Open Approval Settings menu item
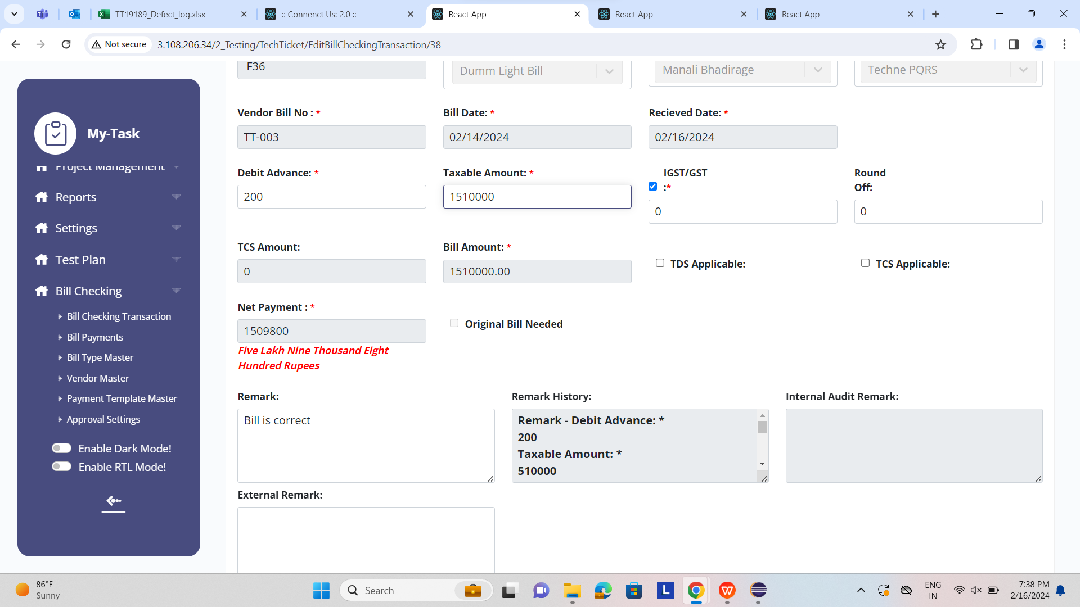Viewport: 1080px width, 607px height. [x=103, y=419]
